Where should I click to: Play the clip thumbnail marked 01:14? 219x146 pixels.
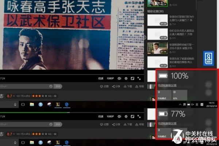tap(158, 48)
